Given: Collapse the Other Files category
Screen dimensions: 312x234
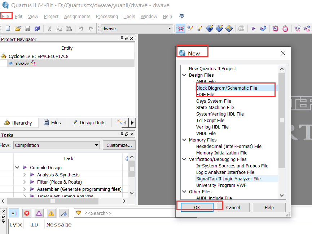Looking at the screenshot, I should pos(184,192).
